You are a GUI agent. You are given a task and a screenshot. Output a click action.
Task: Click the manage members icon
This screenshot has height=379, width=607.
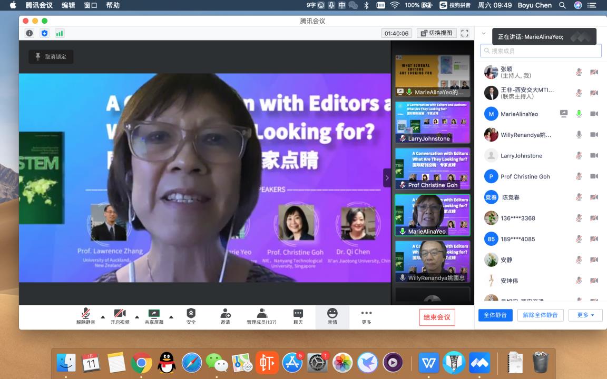pos(261,316)
